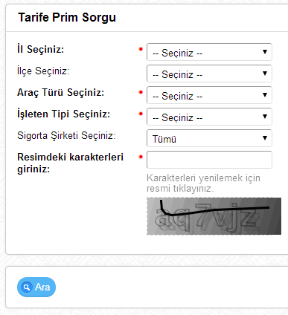This screenshot has width=288, height=315.
Task: Expand the Sigorta Şirketi dropdown showing Tümü
Action: tap(209, 138)
